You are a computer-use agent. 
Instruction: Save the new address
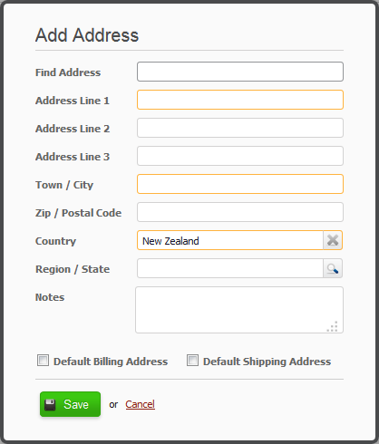click(x=70, y=404)
